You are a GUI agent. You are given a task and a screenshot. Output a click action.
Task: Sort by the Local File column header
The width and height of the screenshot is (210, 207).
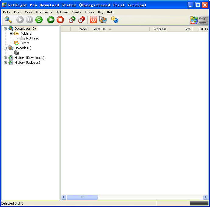[x=119, y=29]
